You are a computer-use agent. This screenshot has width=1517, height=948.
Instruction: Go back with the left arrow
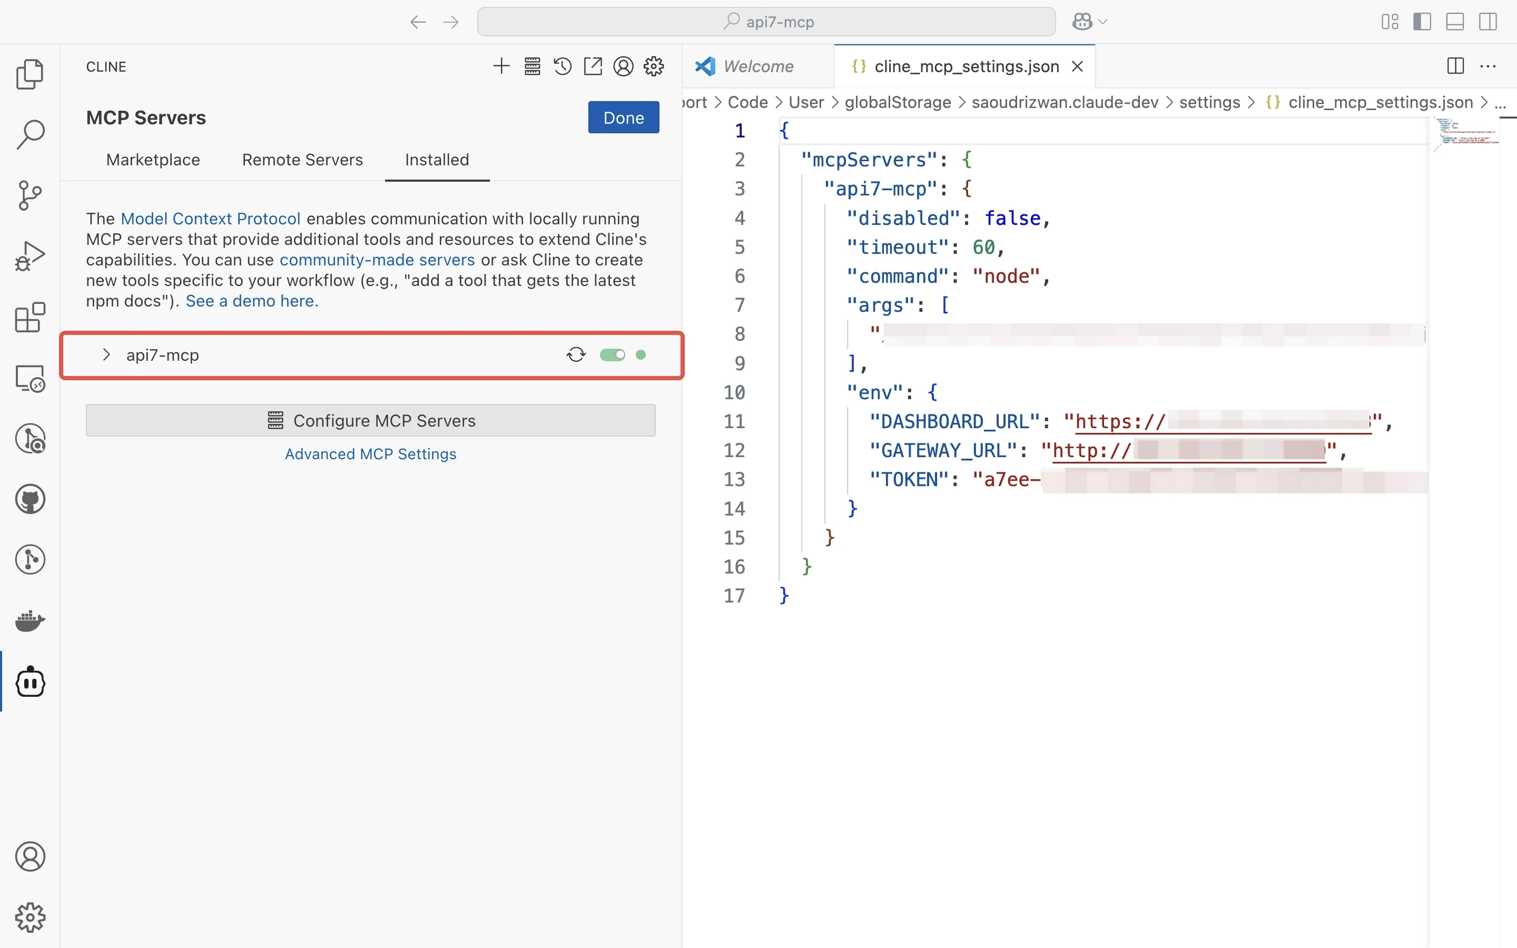[418, 22]
